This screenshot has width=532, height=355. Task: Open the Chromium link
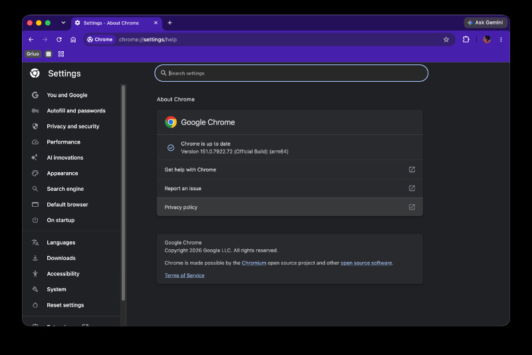[x=254, y=263]
